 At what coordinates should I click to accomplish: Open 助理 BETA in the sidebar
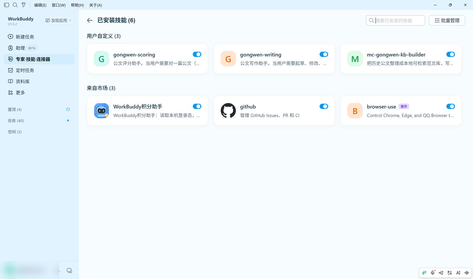pos(39,48)
